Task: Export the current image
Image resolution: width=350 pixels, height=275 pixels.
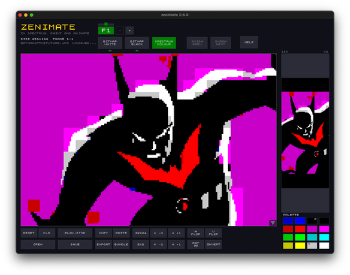Action: point(103,245)
